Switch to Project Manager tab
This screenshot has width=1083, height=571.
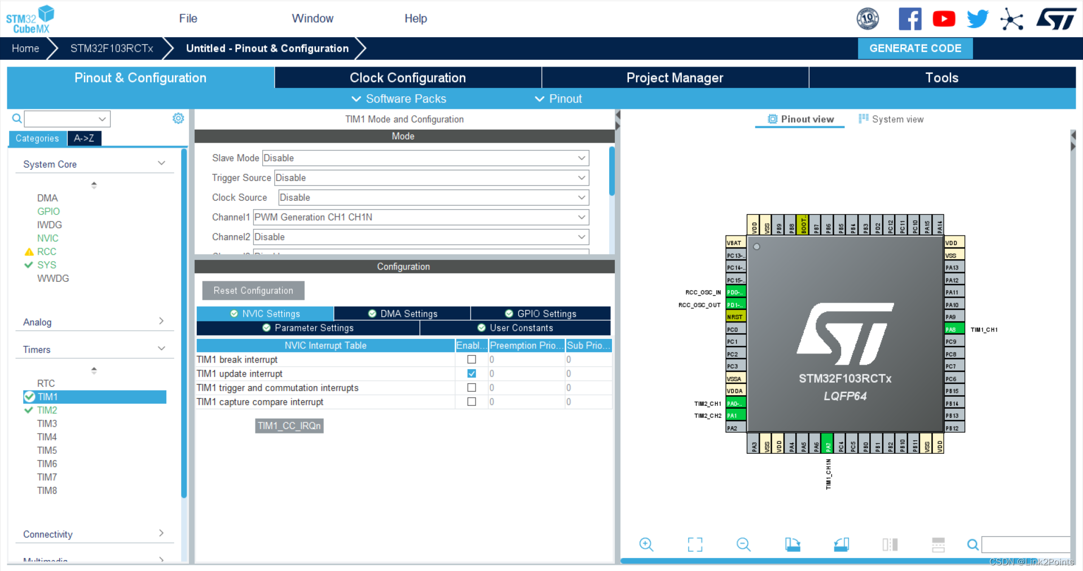[x=675, y=78]
